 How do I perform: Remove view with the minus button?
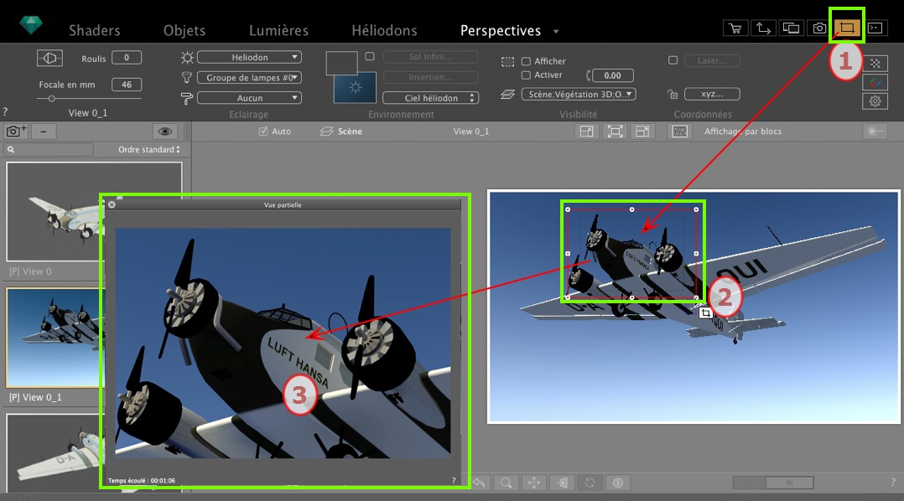(44, 132)
